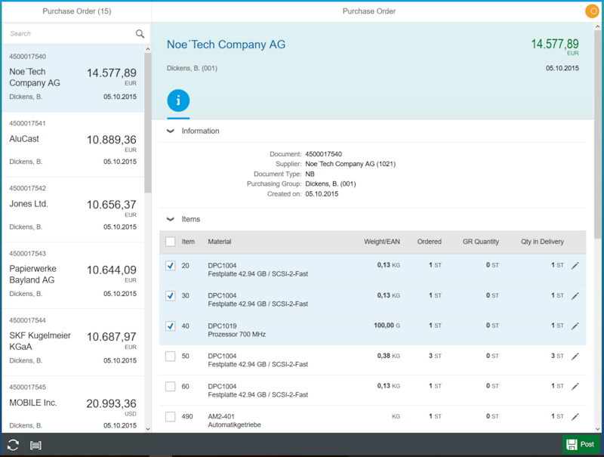Toggle the select-all checkbox in Items header
Image resolution: width=604 pixels, height=457 pixels.
pyautogui.click(x=171, y=242)
